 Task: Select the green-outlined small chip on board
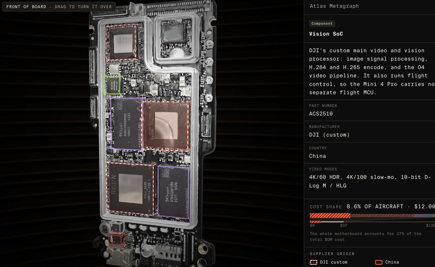113,85
